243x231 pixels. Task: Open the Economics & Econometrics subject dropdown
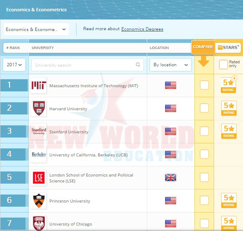[x=36, y=29]
